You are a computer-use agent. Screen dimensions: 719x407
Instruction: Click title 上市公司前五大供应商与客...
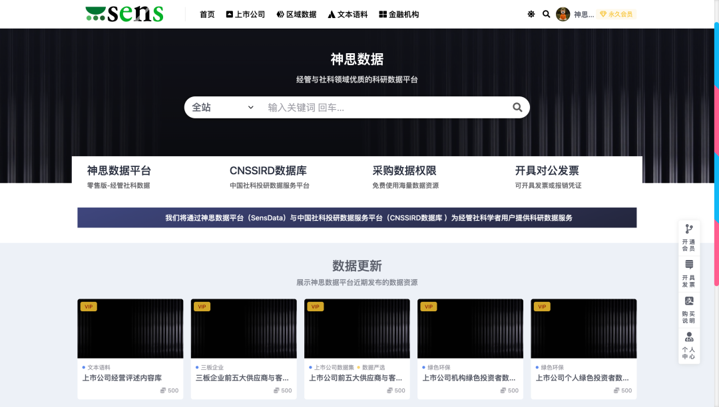click(x=356, y=378)
